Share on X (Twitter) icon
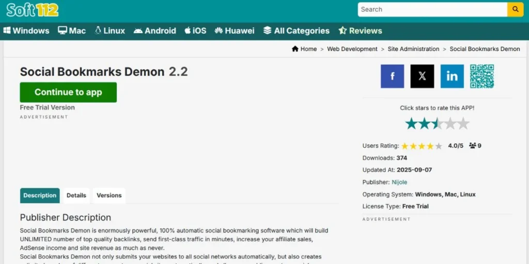The width and height of the screenshot is (529, 264). click(x=422, y=76)
